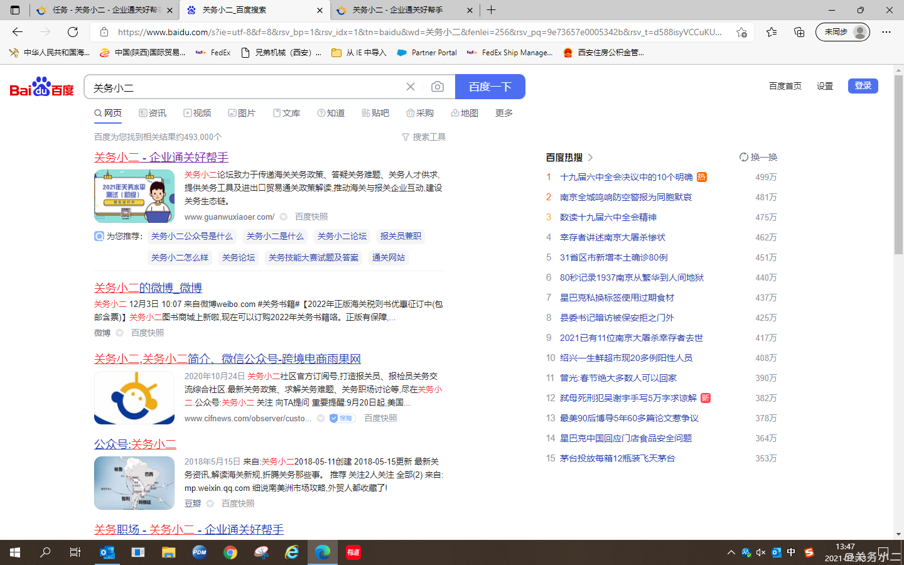Open hot search 十九届六中全会决议中的10个明确

(x=627, y=177)
